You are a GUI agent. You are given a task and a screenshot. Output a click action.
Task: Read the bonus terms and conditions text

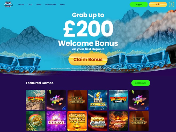click(x=88, y=69)
